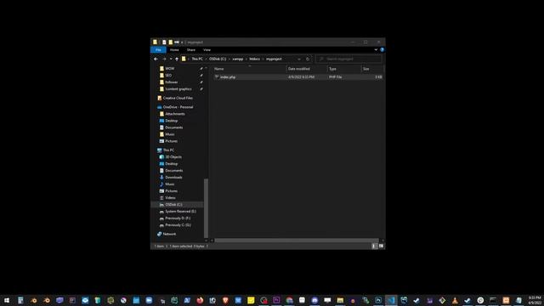Image resolution: width=544 pixels, height=306 pixels.
Task: Click the Search myproject field
Action: [x=349, y=59]
